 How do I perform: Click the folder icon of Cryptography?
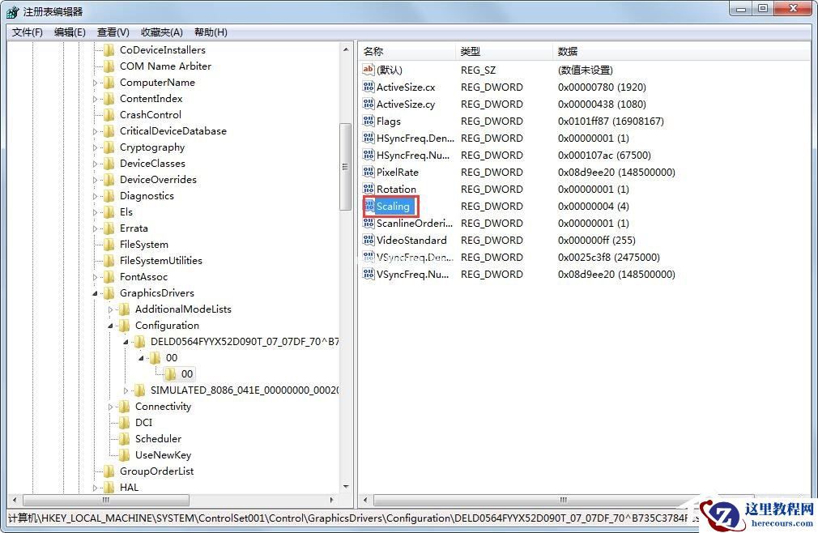point(110,147)
